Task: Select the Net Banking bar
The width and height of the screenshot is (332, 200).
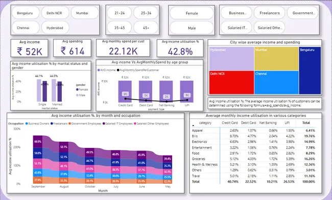Action: pos(166,91)
